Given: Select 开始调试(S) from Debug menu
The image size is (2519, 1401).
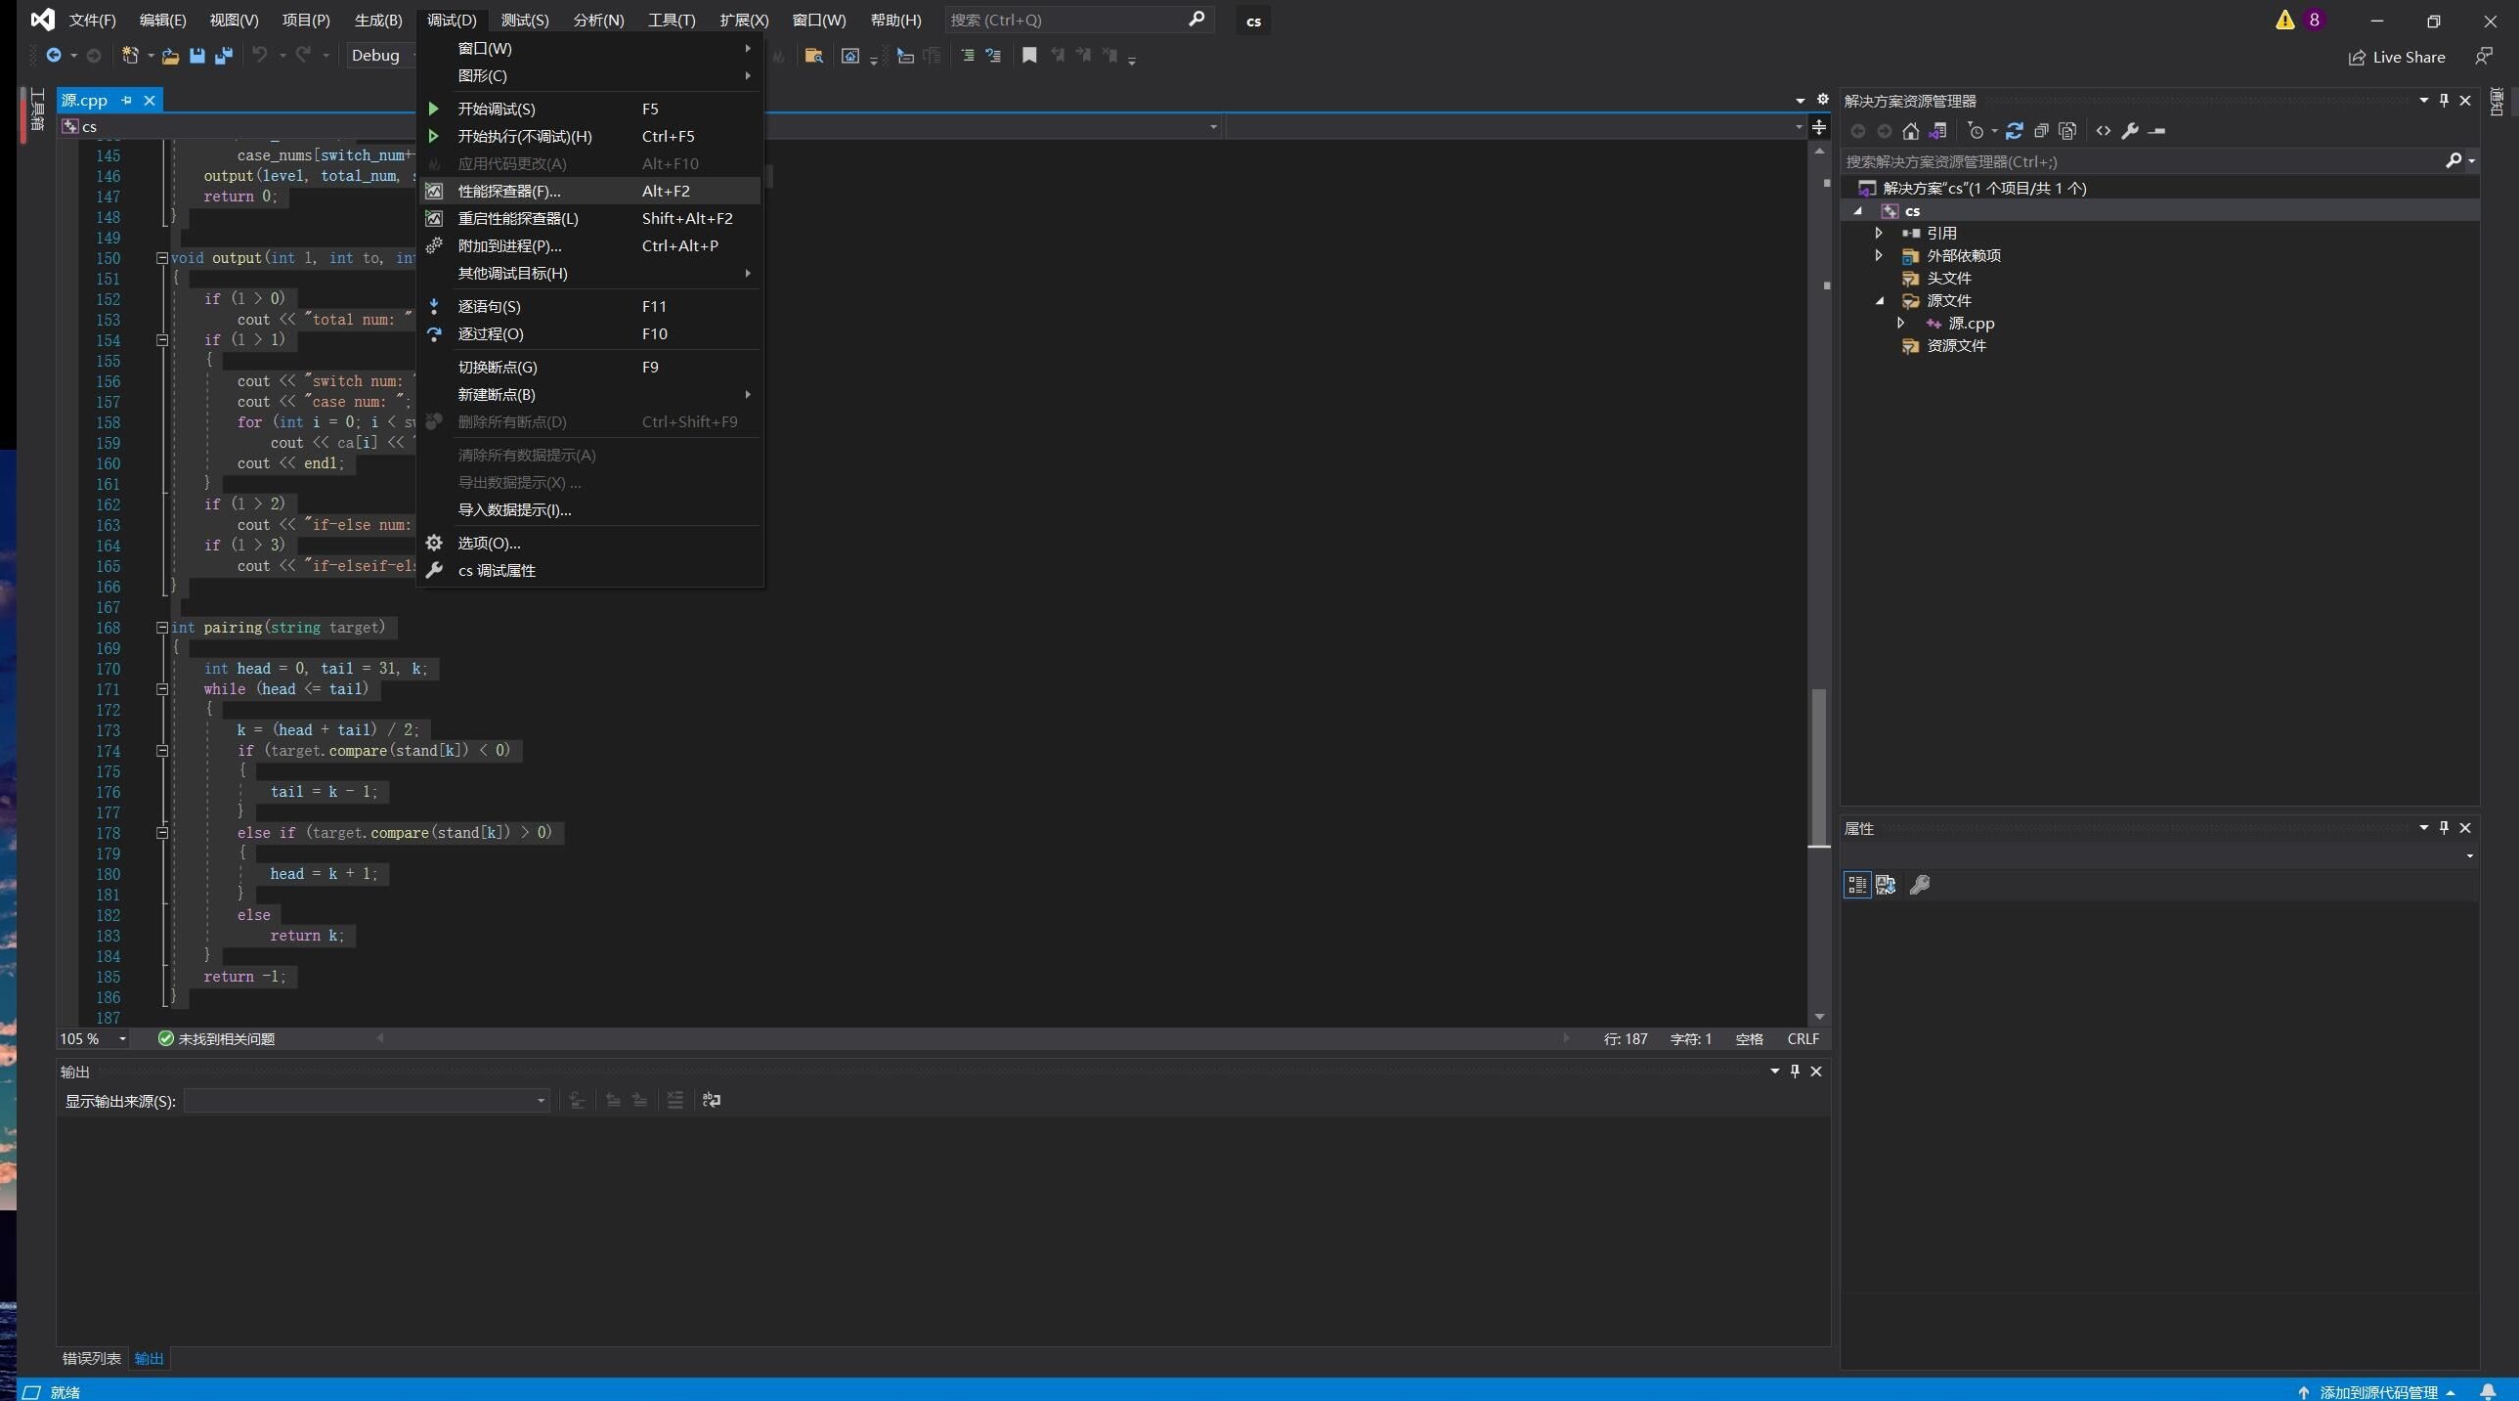Looking at the screenshot, I should point(497,109).
